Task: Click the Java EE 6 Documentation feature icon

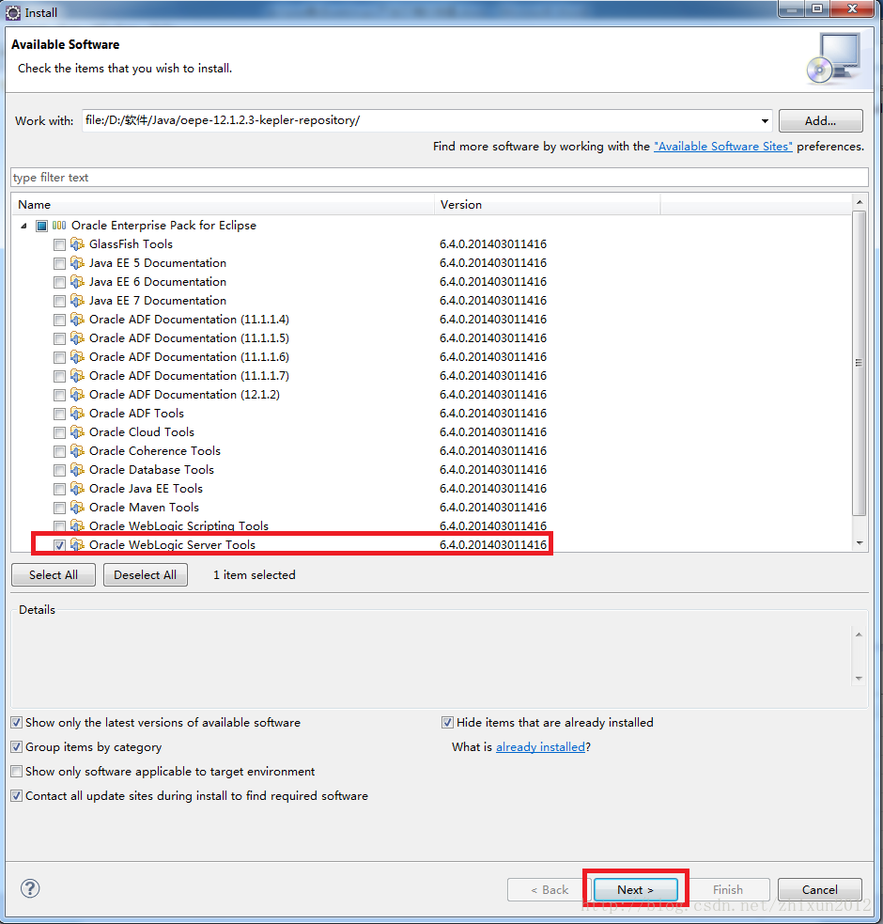Action: point(77,282)
